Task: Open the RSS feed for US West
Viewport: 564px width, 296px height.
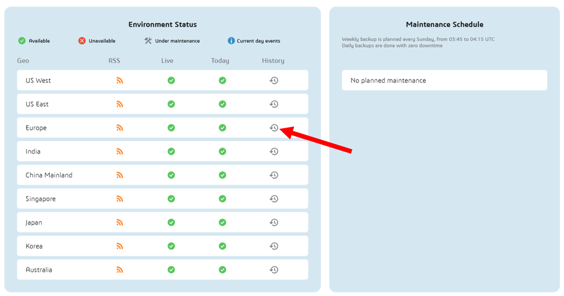Action: click(x=120, y=80)
